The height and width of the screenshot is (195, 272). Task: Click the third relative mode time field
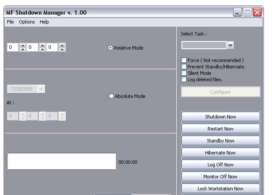click(52, 47)
